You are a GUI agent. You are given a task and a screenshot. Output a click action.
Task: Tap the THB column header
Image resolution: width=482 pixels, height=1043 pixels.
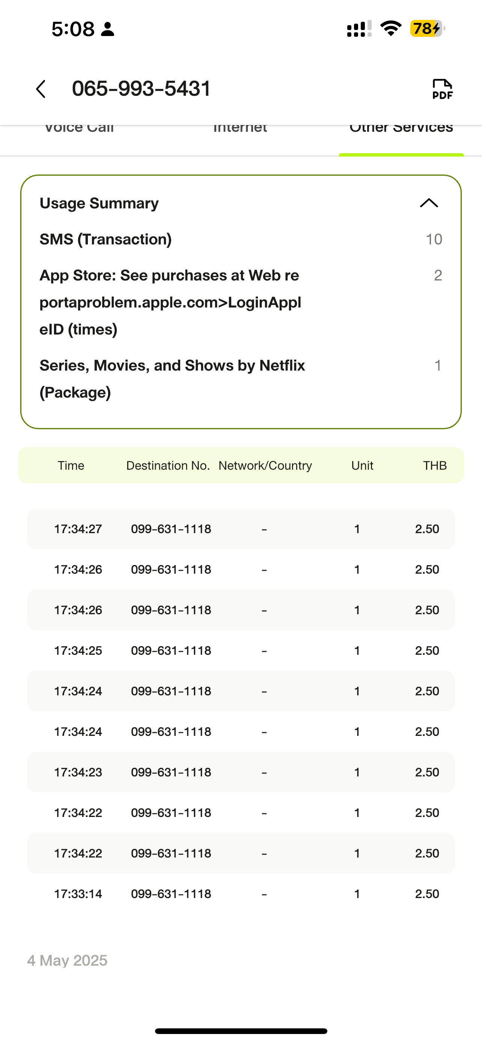tap(435, 465)
